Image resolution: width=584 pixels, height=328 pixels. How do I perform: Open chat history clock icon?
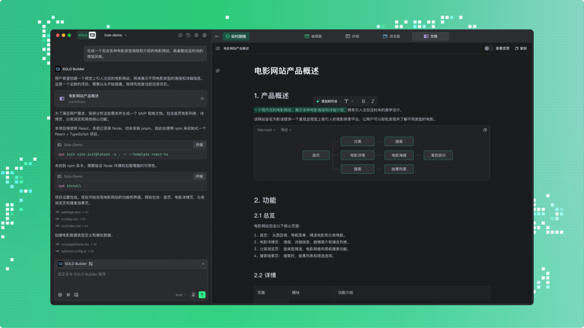pyautogui.click(x=189, y=35)
